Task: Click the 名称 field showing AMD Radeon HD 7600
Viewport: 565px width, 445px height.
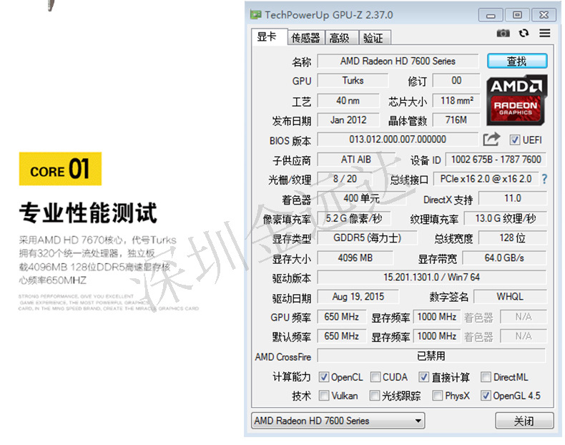Action: (x=398, y=62)
